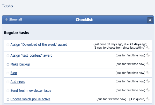Click the wrench icon beside Show all
The width and height of the screenshot is (155, 105).
6,19
